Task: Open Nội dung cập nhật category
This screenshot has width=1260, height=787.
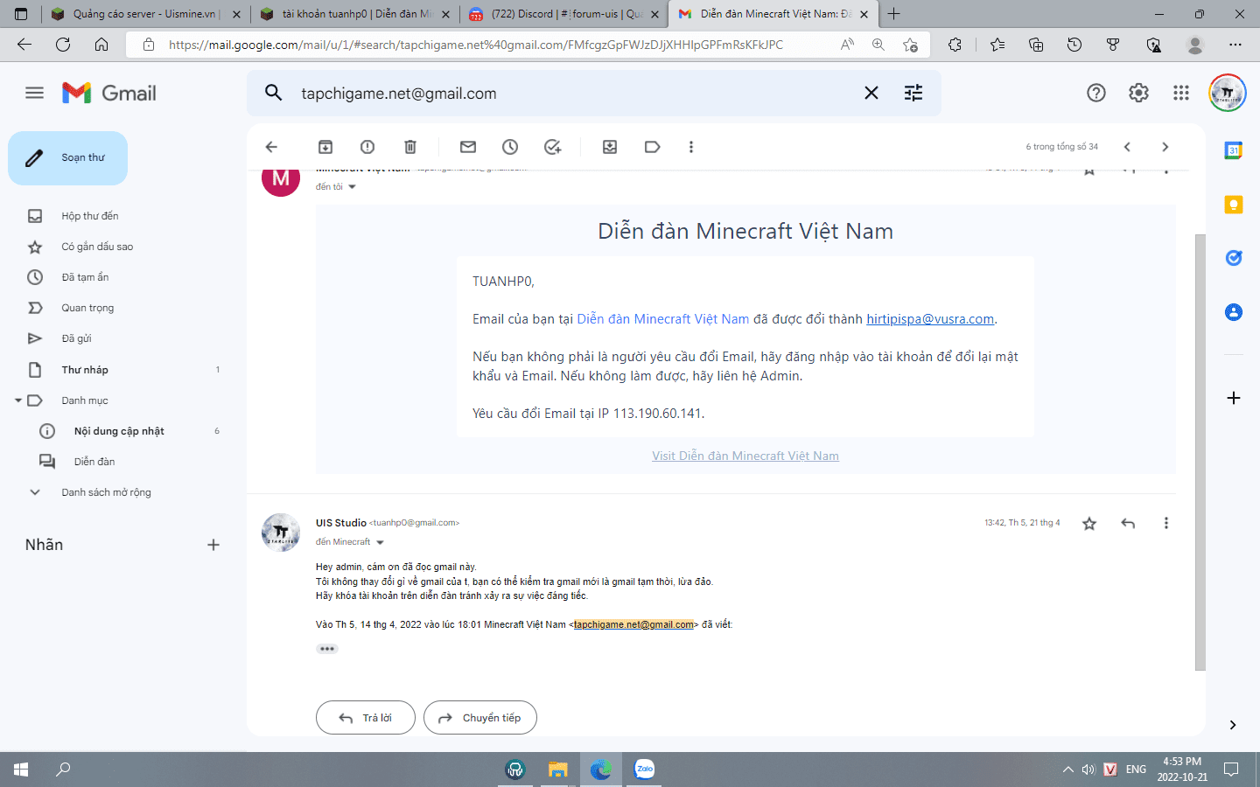Action: pyautogui.click(x=119, y=431)
